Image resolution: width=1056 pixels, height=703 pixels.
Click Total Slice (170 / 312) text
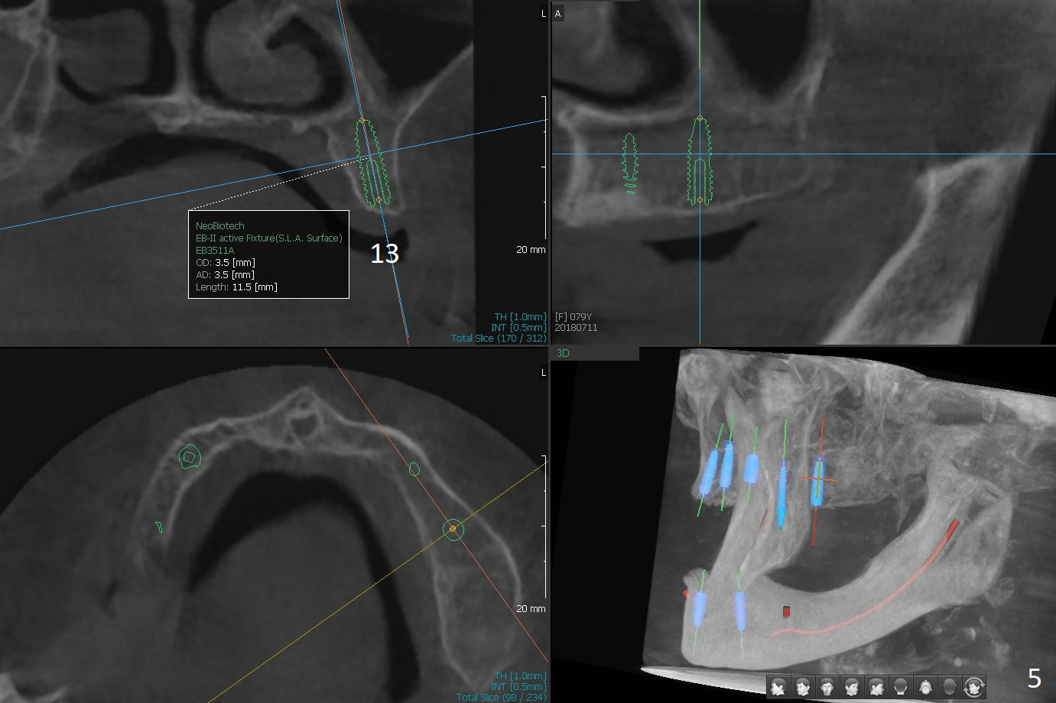499,338
